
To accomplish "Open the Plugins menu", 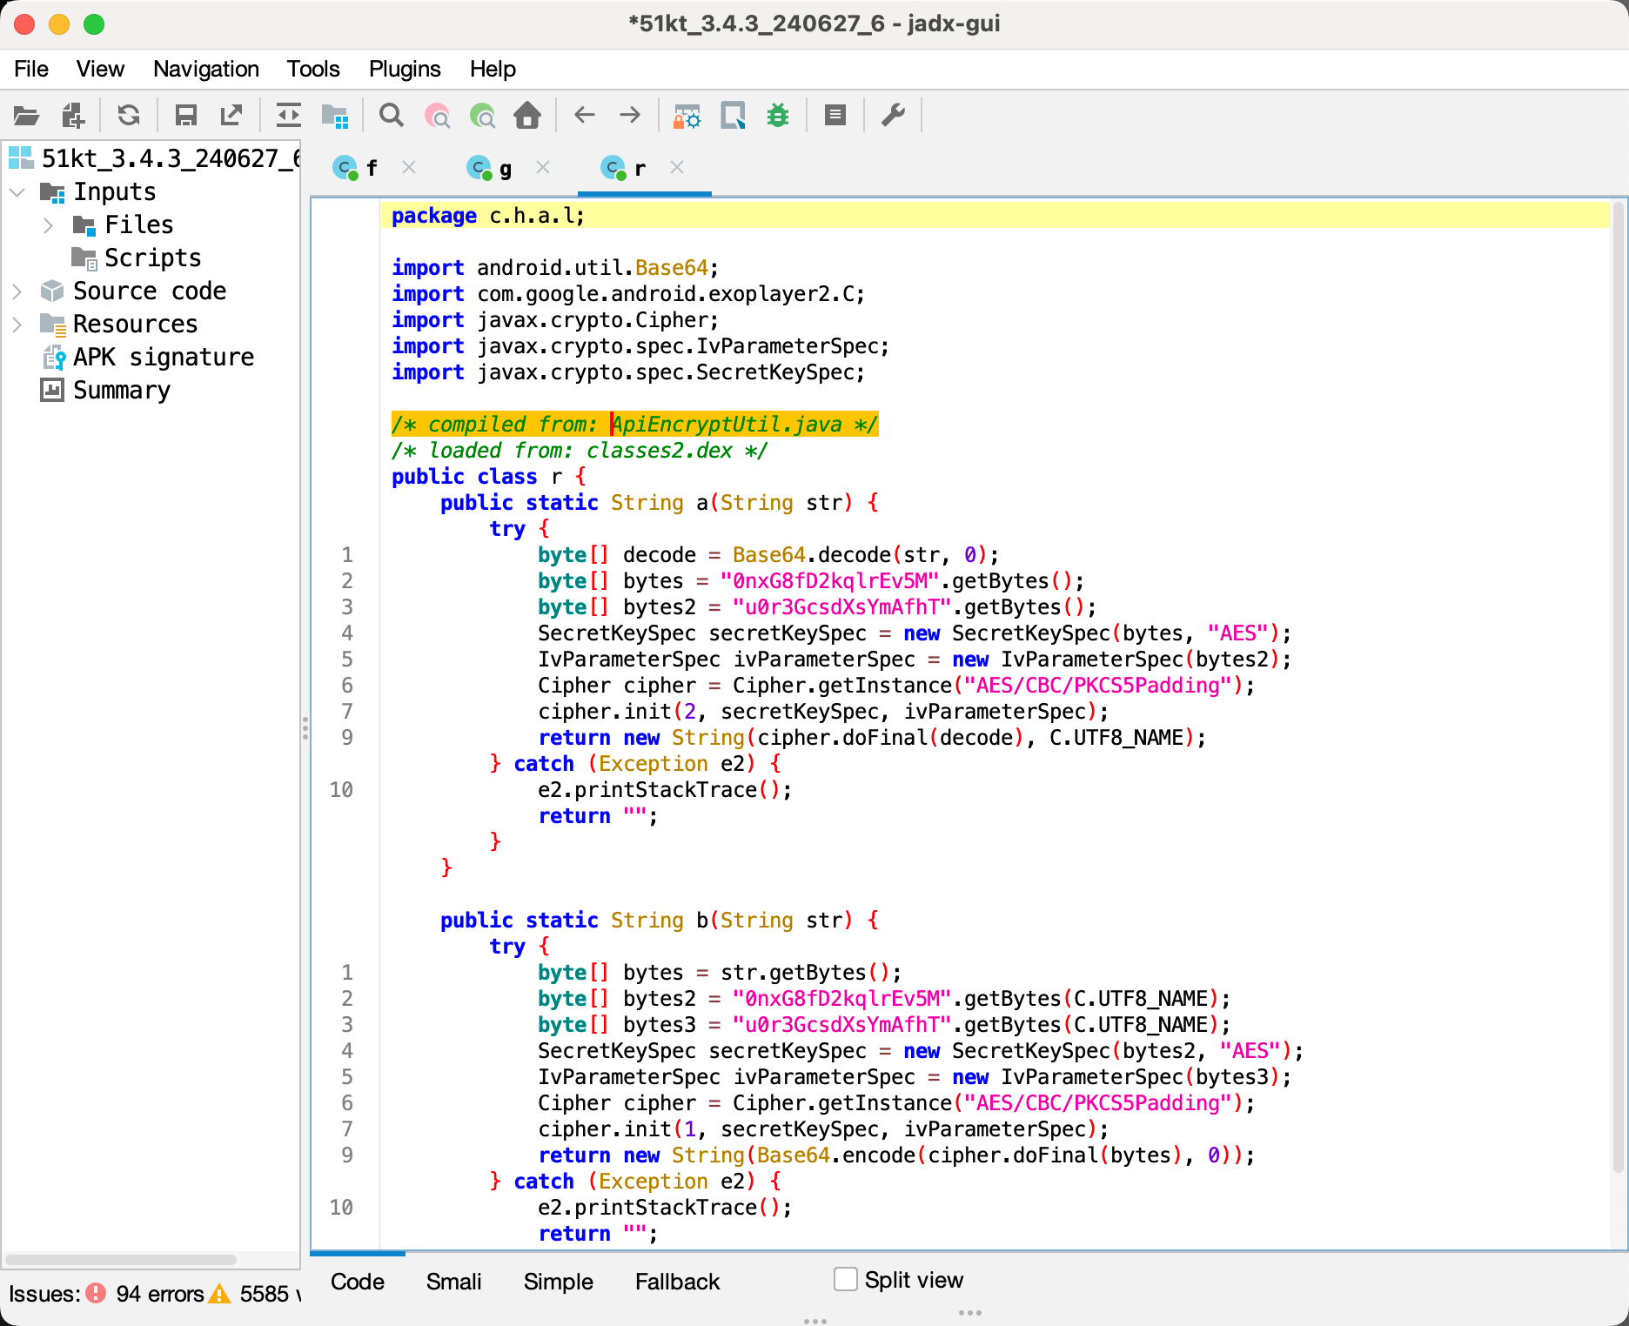I will (405, 69).
